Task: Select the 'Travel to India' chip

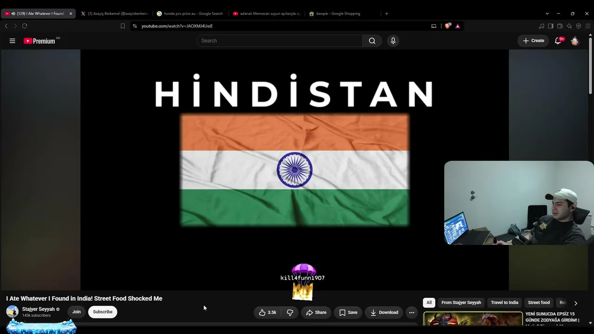Action: pyautogui.click(x=504, y=303)
